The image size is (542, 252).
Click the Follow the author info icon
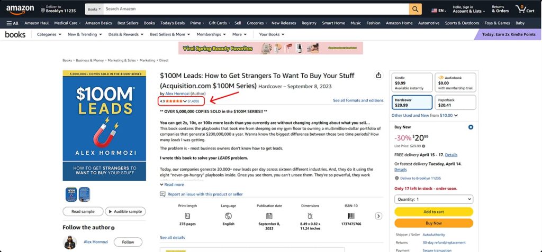pyautogui.click(x=113, y=228)
